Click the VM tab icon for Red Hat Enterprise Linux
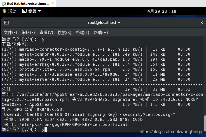Screen dimensions: 206x137 (x=4, y=4)
